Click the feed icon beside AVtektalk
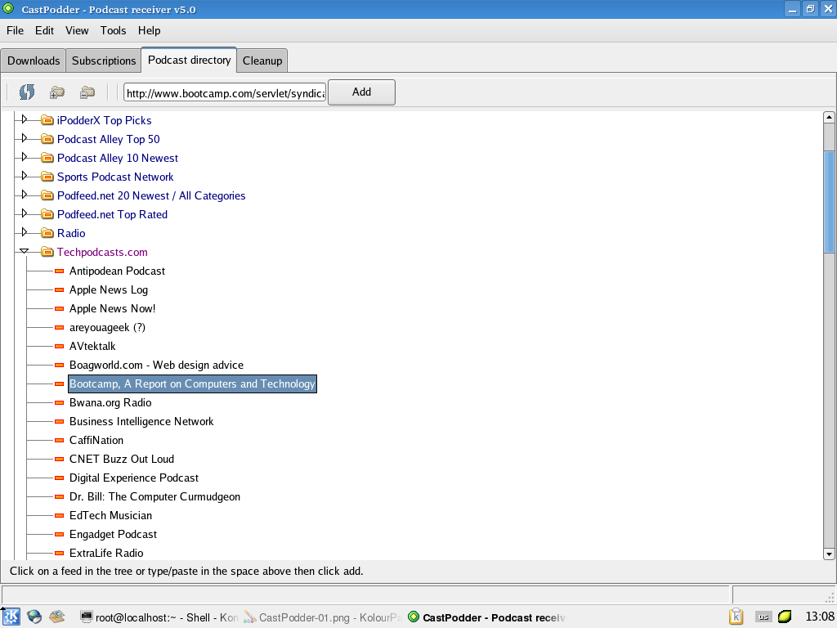837x628 pixels. (59, 347)
